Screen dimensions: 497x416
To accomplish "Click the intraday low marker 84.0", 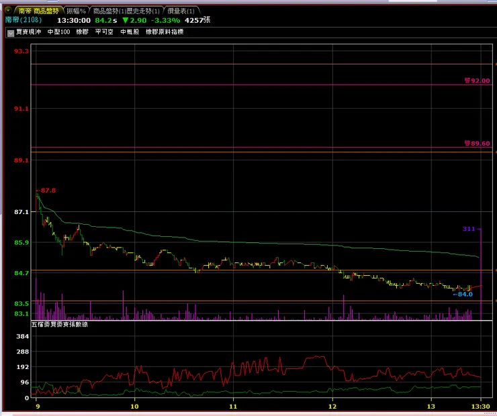I will [463, 294].
